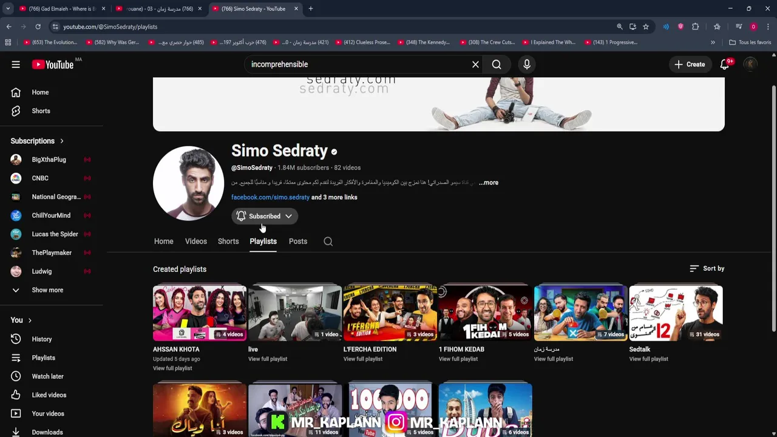The height and width of the screenshot is (437, 777).
Task: View full playlist for Sedtalk
Action: [x=649, y=359]
